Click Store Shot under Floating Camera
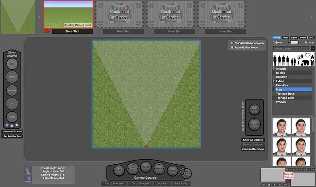The width and height of the screenshot is (316, 187). click(x=72, y=31)
